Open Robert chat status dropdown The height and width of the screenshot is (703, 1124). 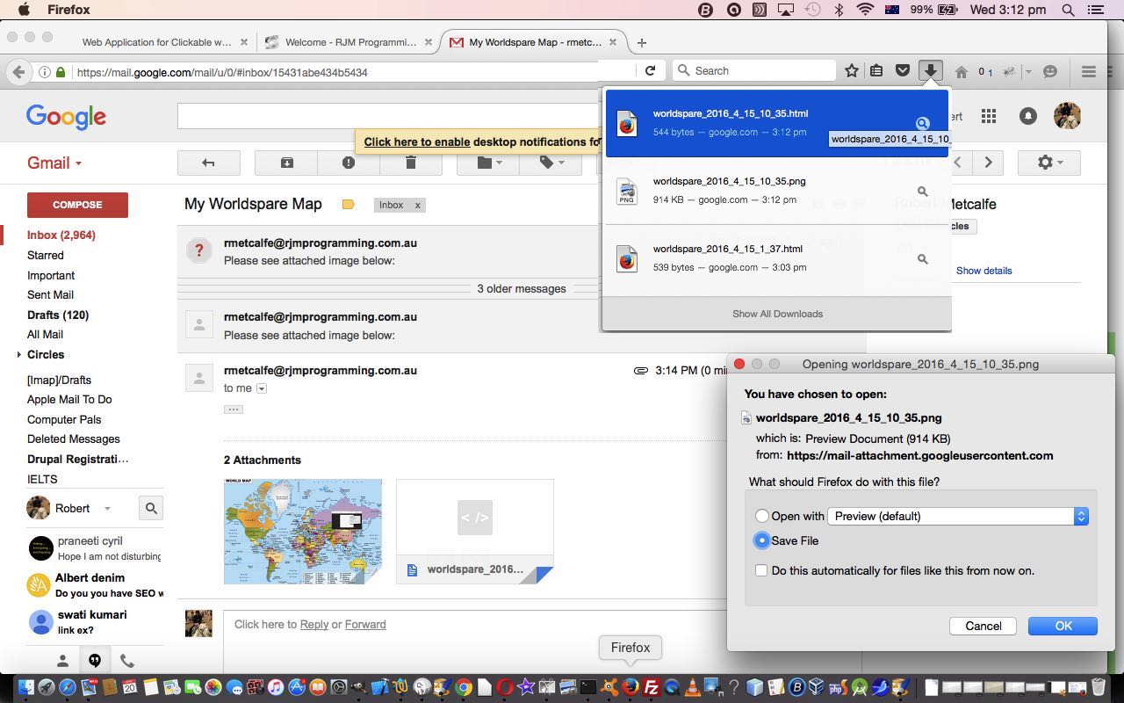point(107,509)
